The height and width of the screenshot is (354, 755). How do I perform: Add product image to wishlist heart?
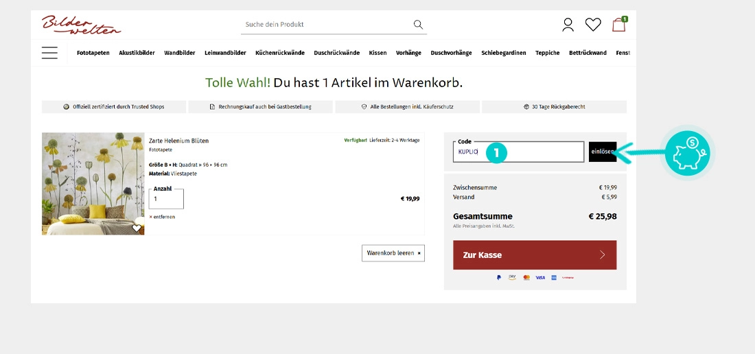pyautogui.click(x=137, y=228)
